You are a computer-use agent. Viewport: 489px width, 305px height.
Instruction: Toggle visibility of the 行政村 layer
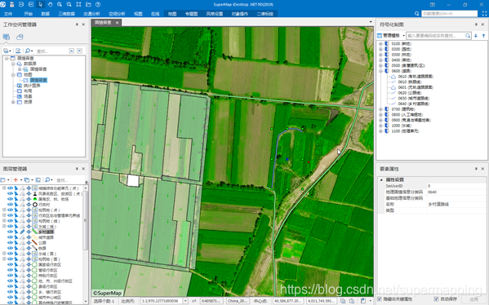point(10,205)
